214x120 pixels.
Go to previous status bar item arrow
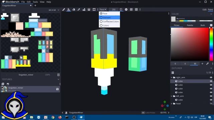(x=63, y=113)
